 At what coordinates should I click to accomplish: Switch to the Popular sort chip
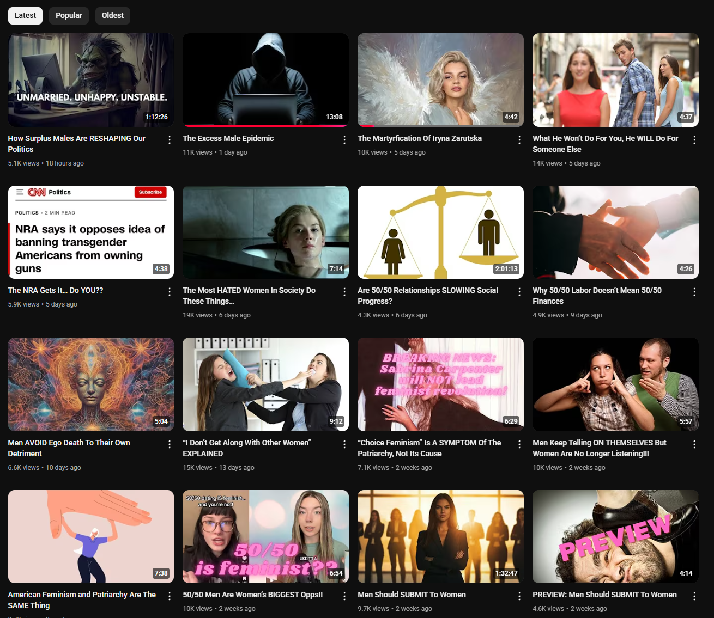pyautogui.click(x=69, y=15)
